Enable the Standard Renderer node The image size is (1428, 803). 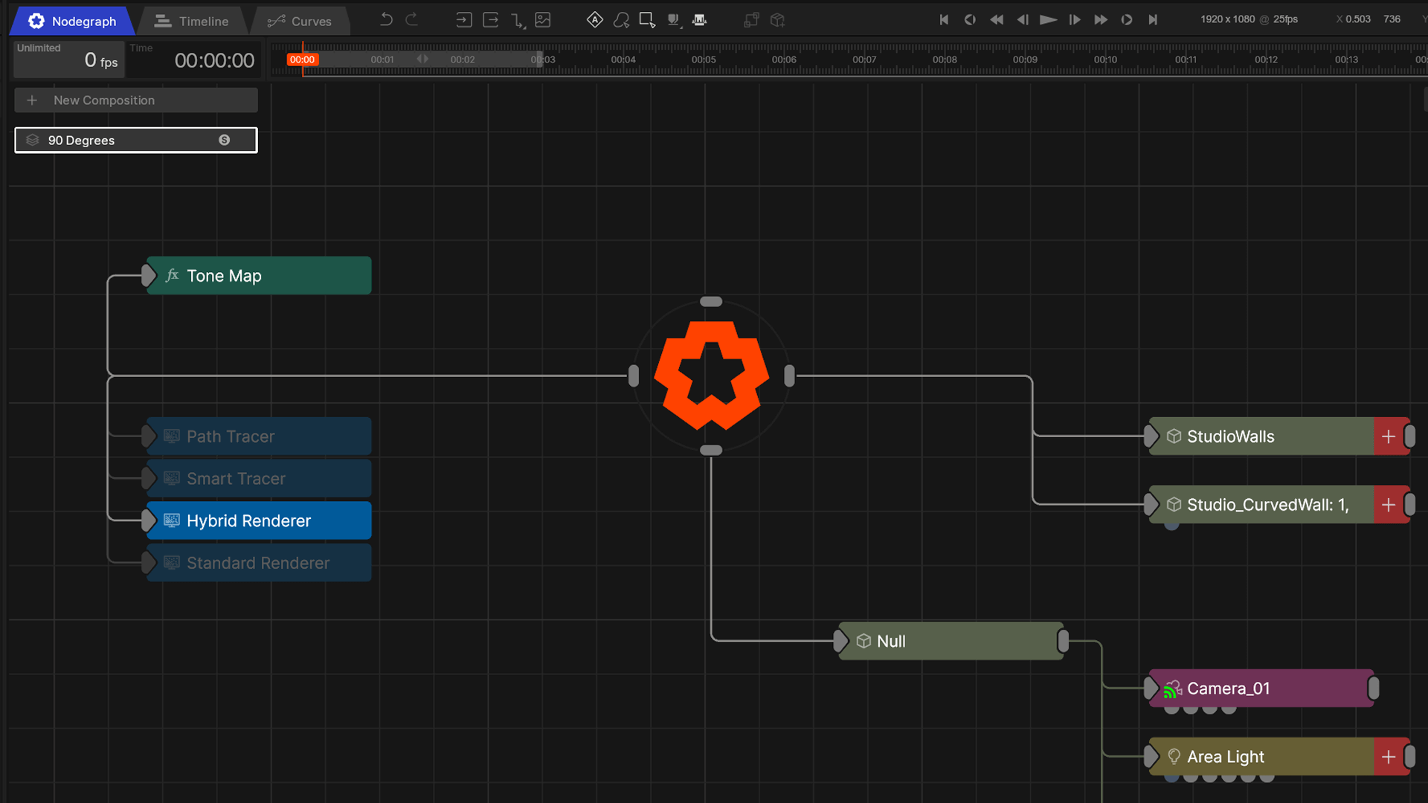[x=258, y=563]
